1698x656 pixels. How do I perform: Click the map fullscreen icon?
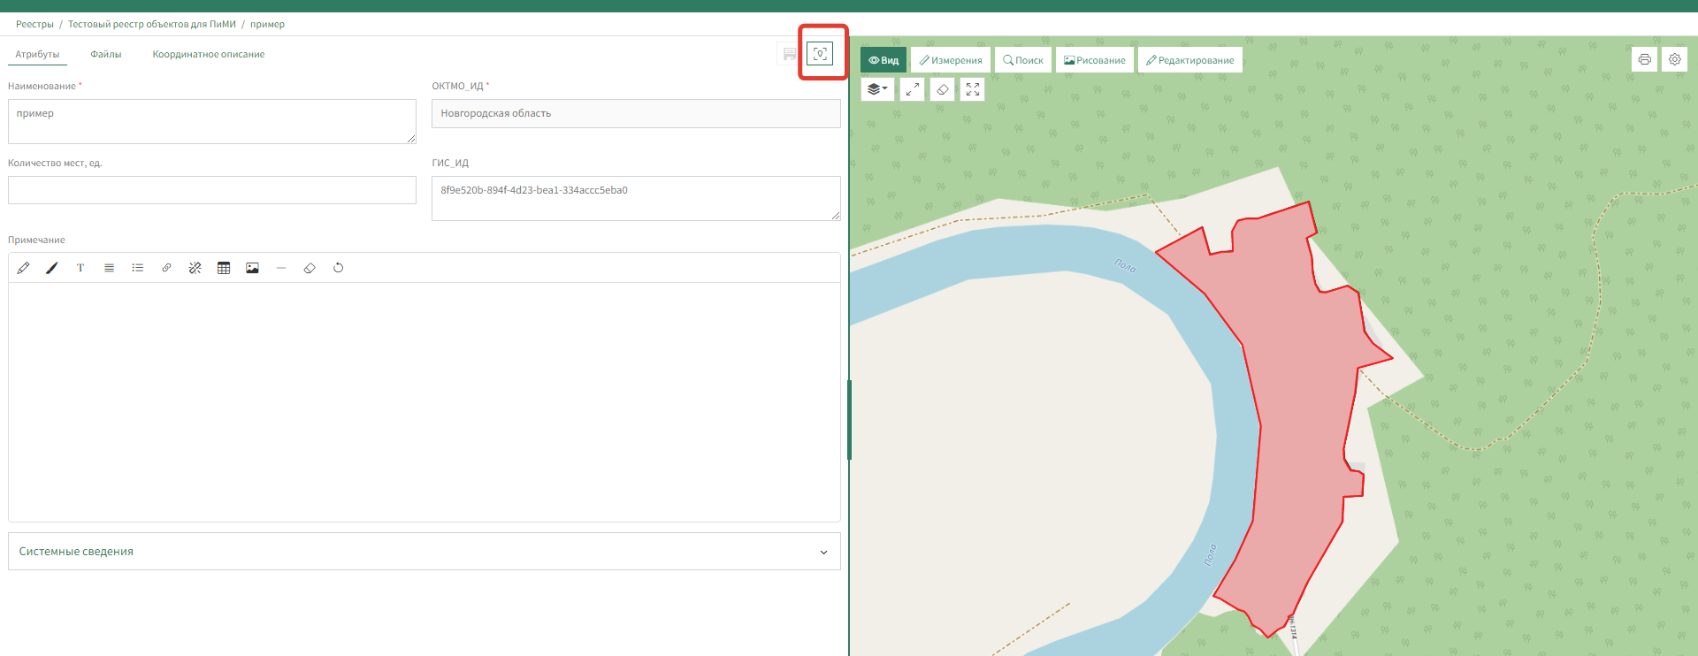(973, 89)
